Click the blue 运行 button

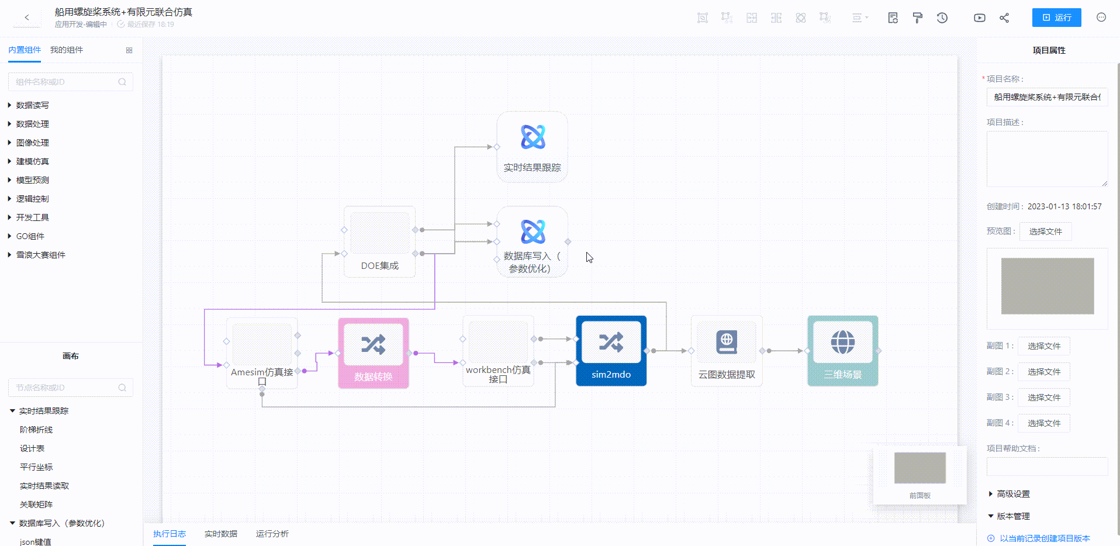tap(1056, 18)
